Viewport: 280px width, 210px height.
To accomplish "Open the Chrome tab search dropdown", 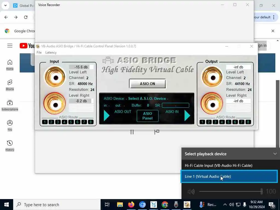I will (5, 5).
